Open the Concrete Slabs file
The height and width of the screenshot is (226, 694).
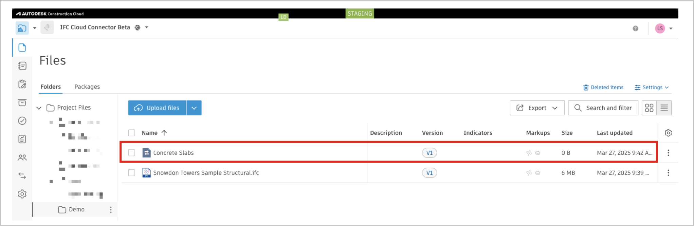point(173,153)
